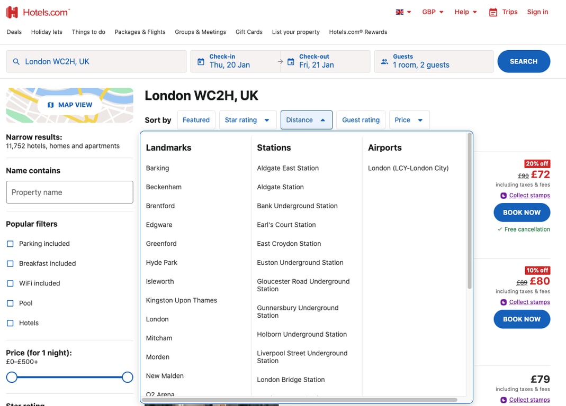Image resolution: width=566 pixels, height=406 pixels.
Task: Click Collect stamps under £80 price
Action: [x=529, y=302]
